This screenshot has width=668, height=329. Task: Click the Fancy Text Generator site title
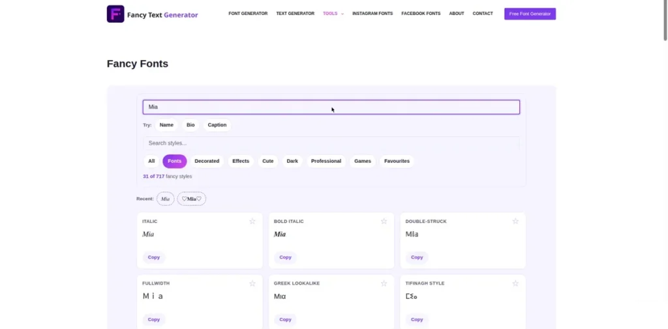point(162,15)
